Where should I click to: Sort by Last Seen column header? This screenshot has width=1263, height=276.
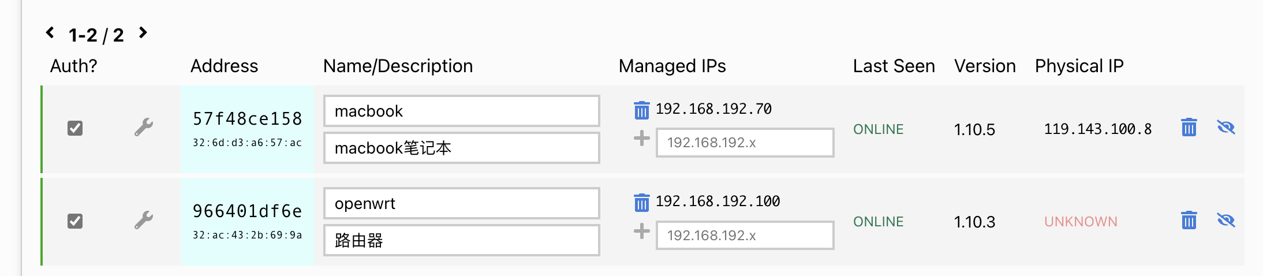[894, 66]
